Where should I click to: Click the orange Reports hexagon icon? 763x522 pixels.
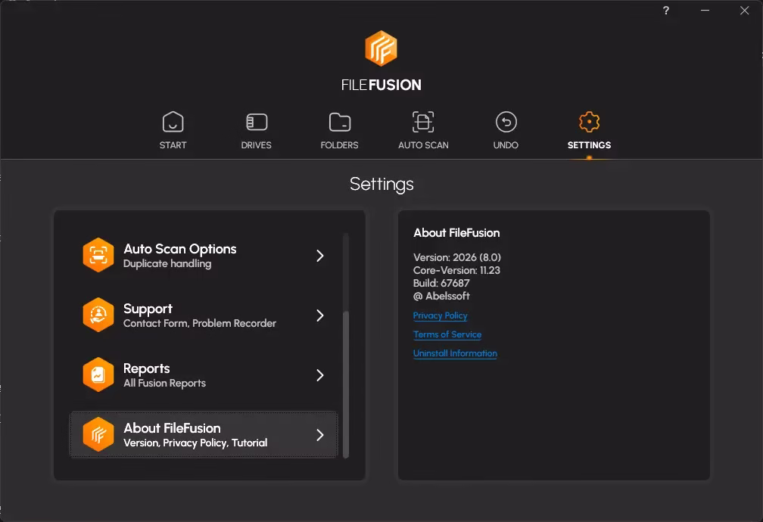(x=98, y=374)
